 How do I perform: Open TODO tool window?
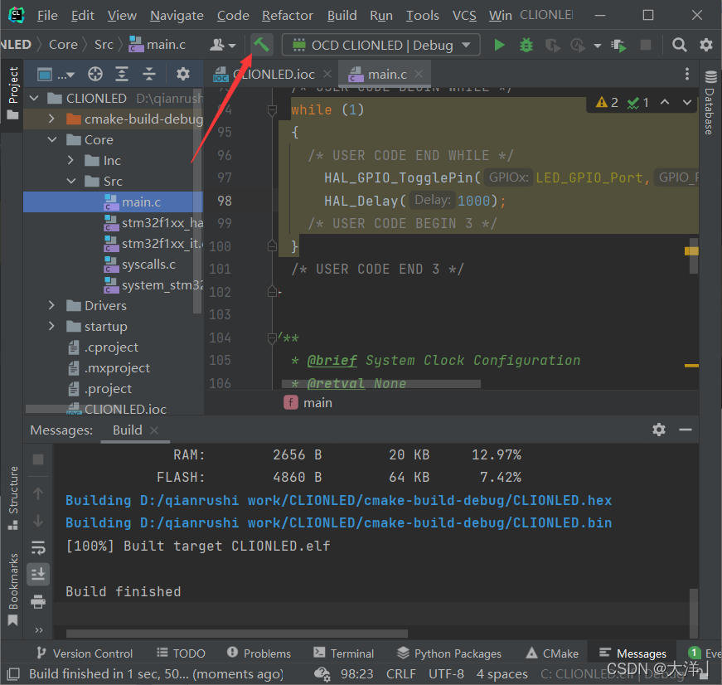pyautogui.click(x=181, y=653)
